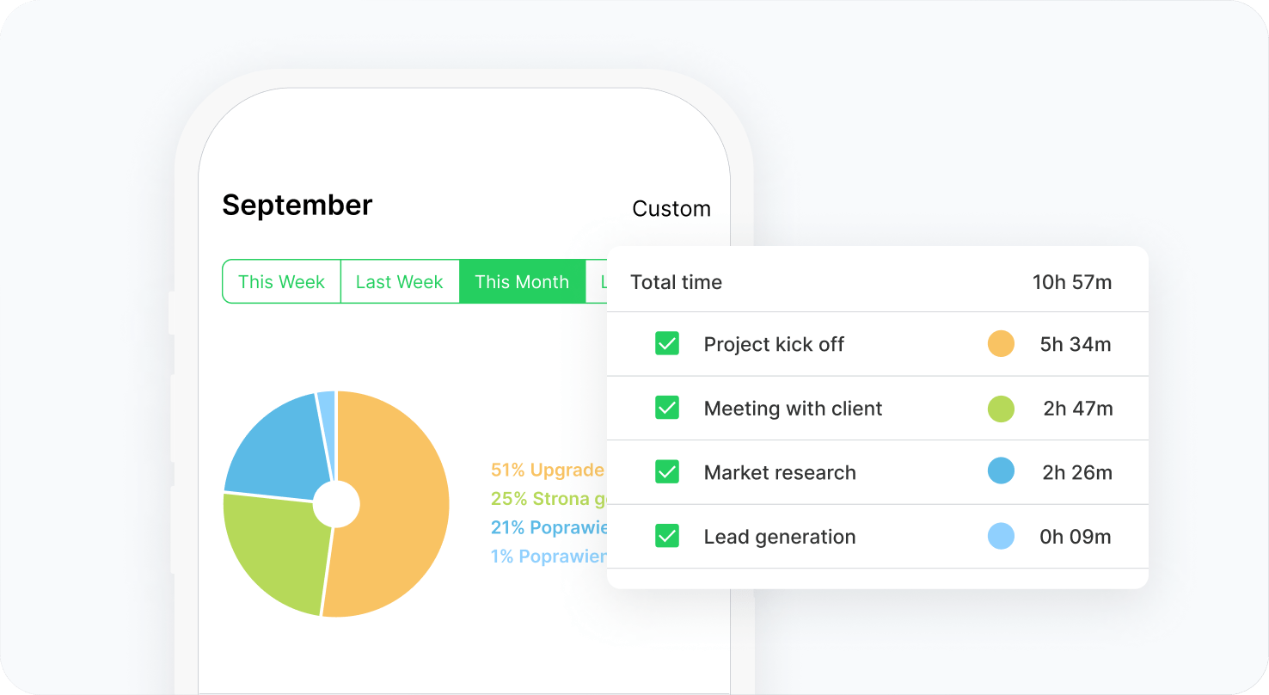Toggle the Meeting with client checkbox

pyautogui.click(x=667, y=408)
